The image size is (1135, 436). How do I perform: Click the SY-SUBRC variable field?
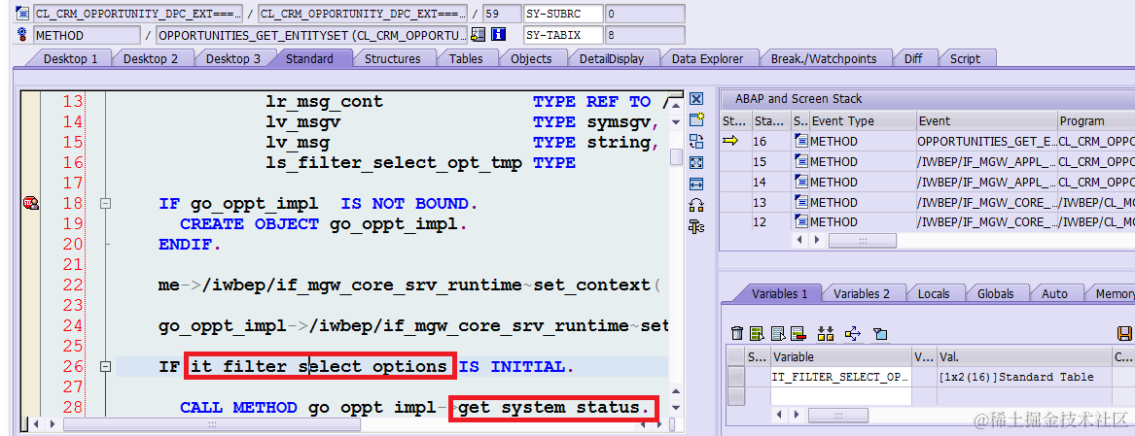563,14
